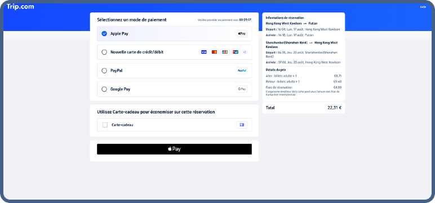
Task: Click the Apple Pay logo badge
Action: 242,34
